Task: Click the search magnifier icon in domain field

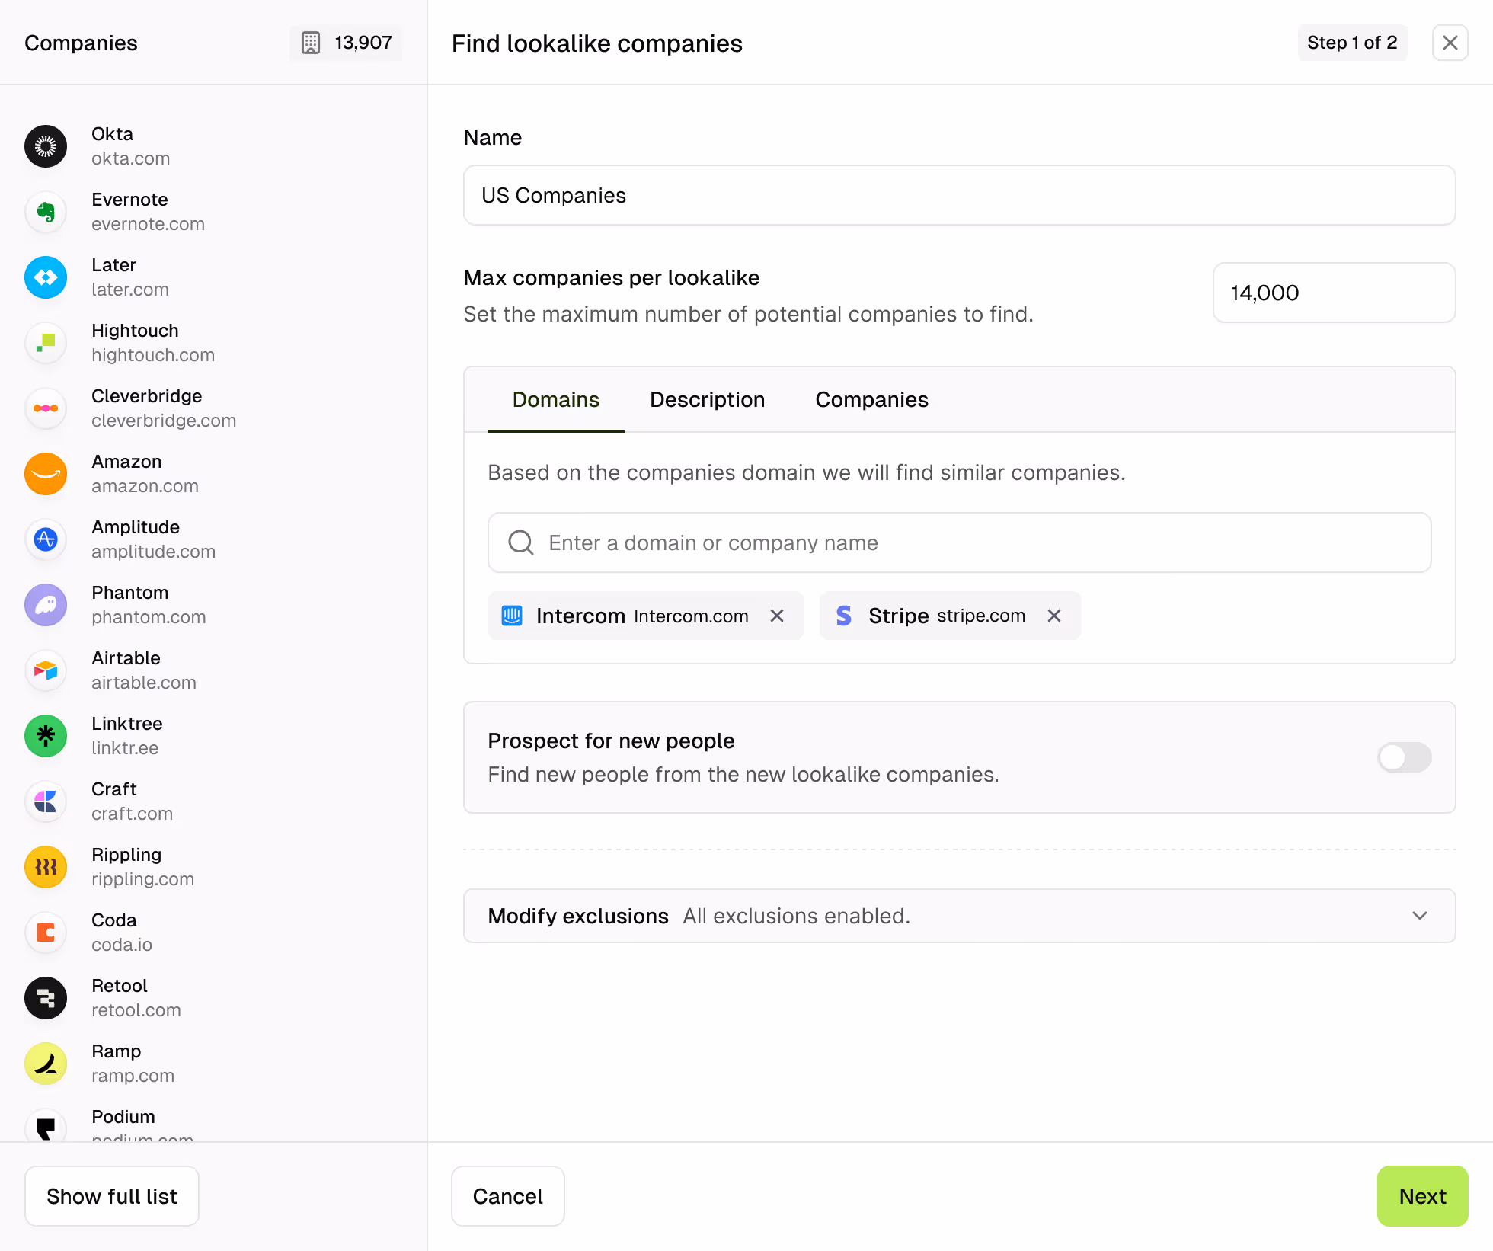Action: coord(521,542)
